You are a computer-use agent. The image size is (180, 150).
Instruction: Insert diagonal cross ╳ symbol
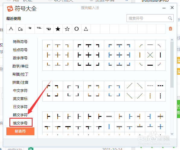[150, 55]
